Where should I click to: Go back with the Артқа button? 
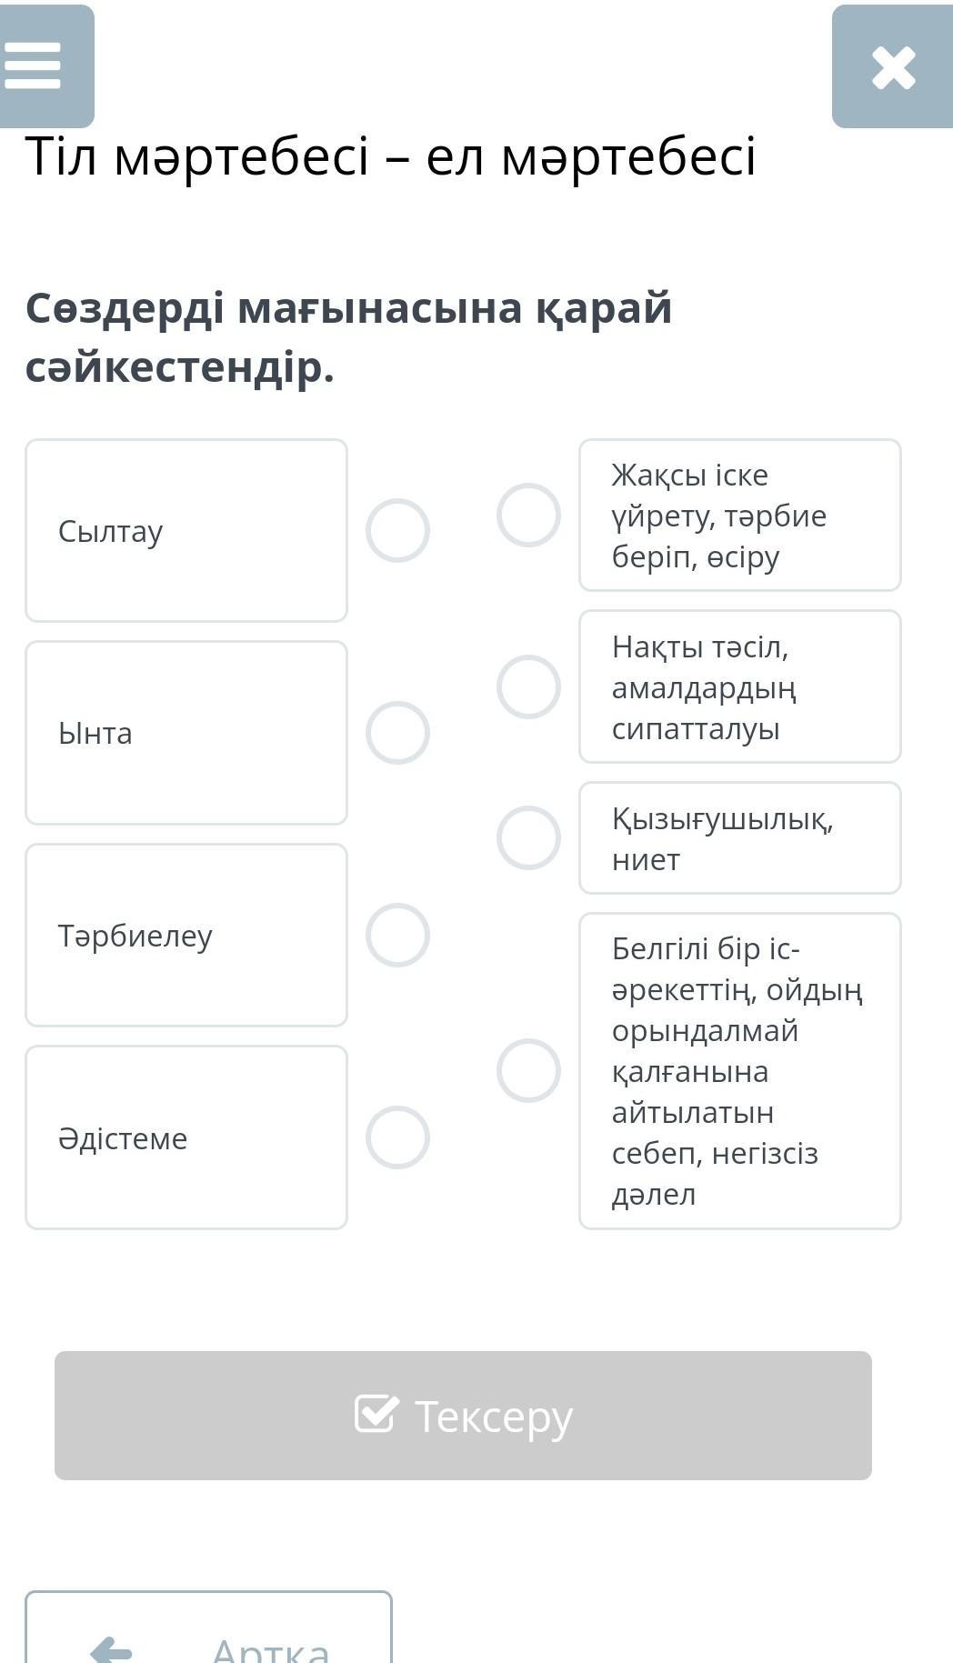point(209,1628)
